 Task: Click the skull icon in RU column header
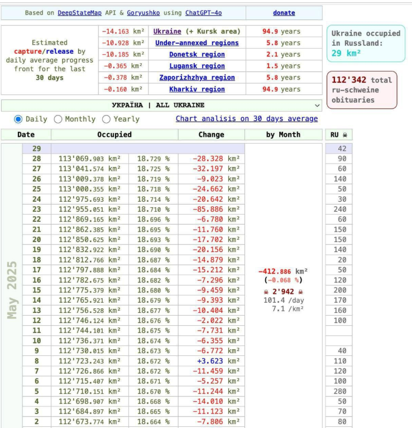[344, 135]
